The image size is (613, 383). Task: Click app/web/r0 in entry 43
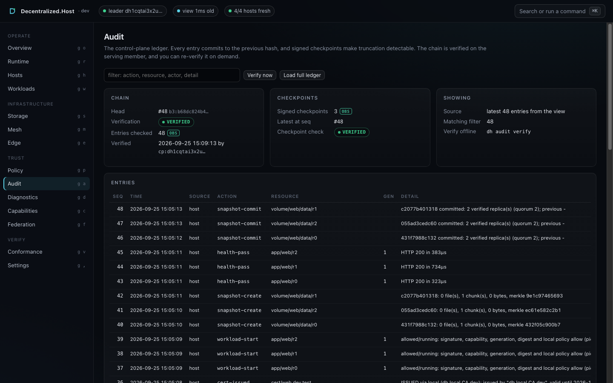coord(284,281)
